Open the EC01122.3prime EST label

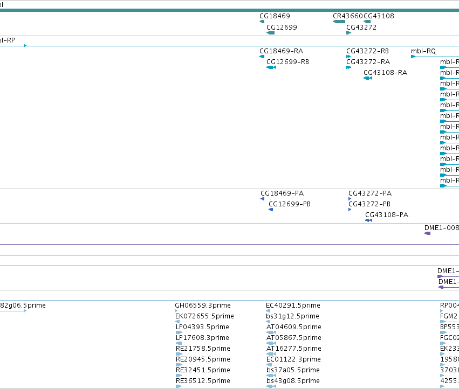click(x=293, y=359)
